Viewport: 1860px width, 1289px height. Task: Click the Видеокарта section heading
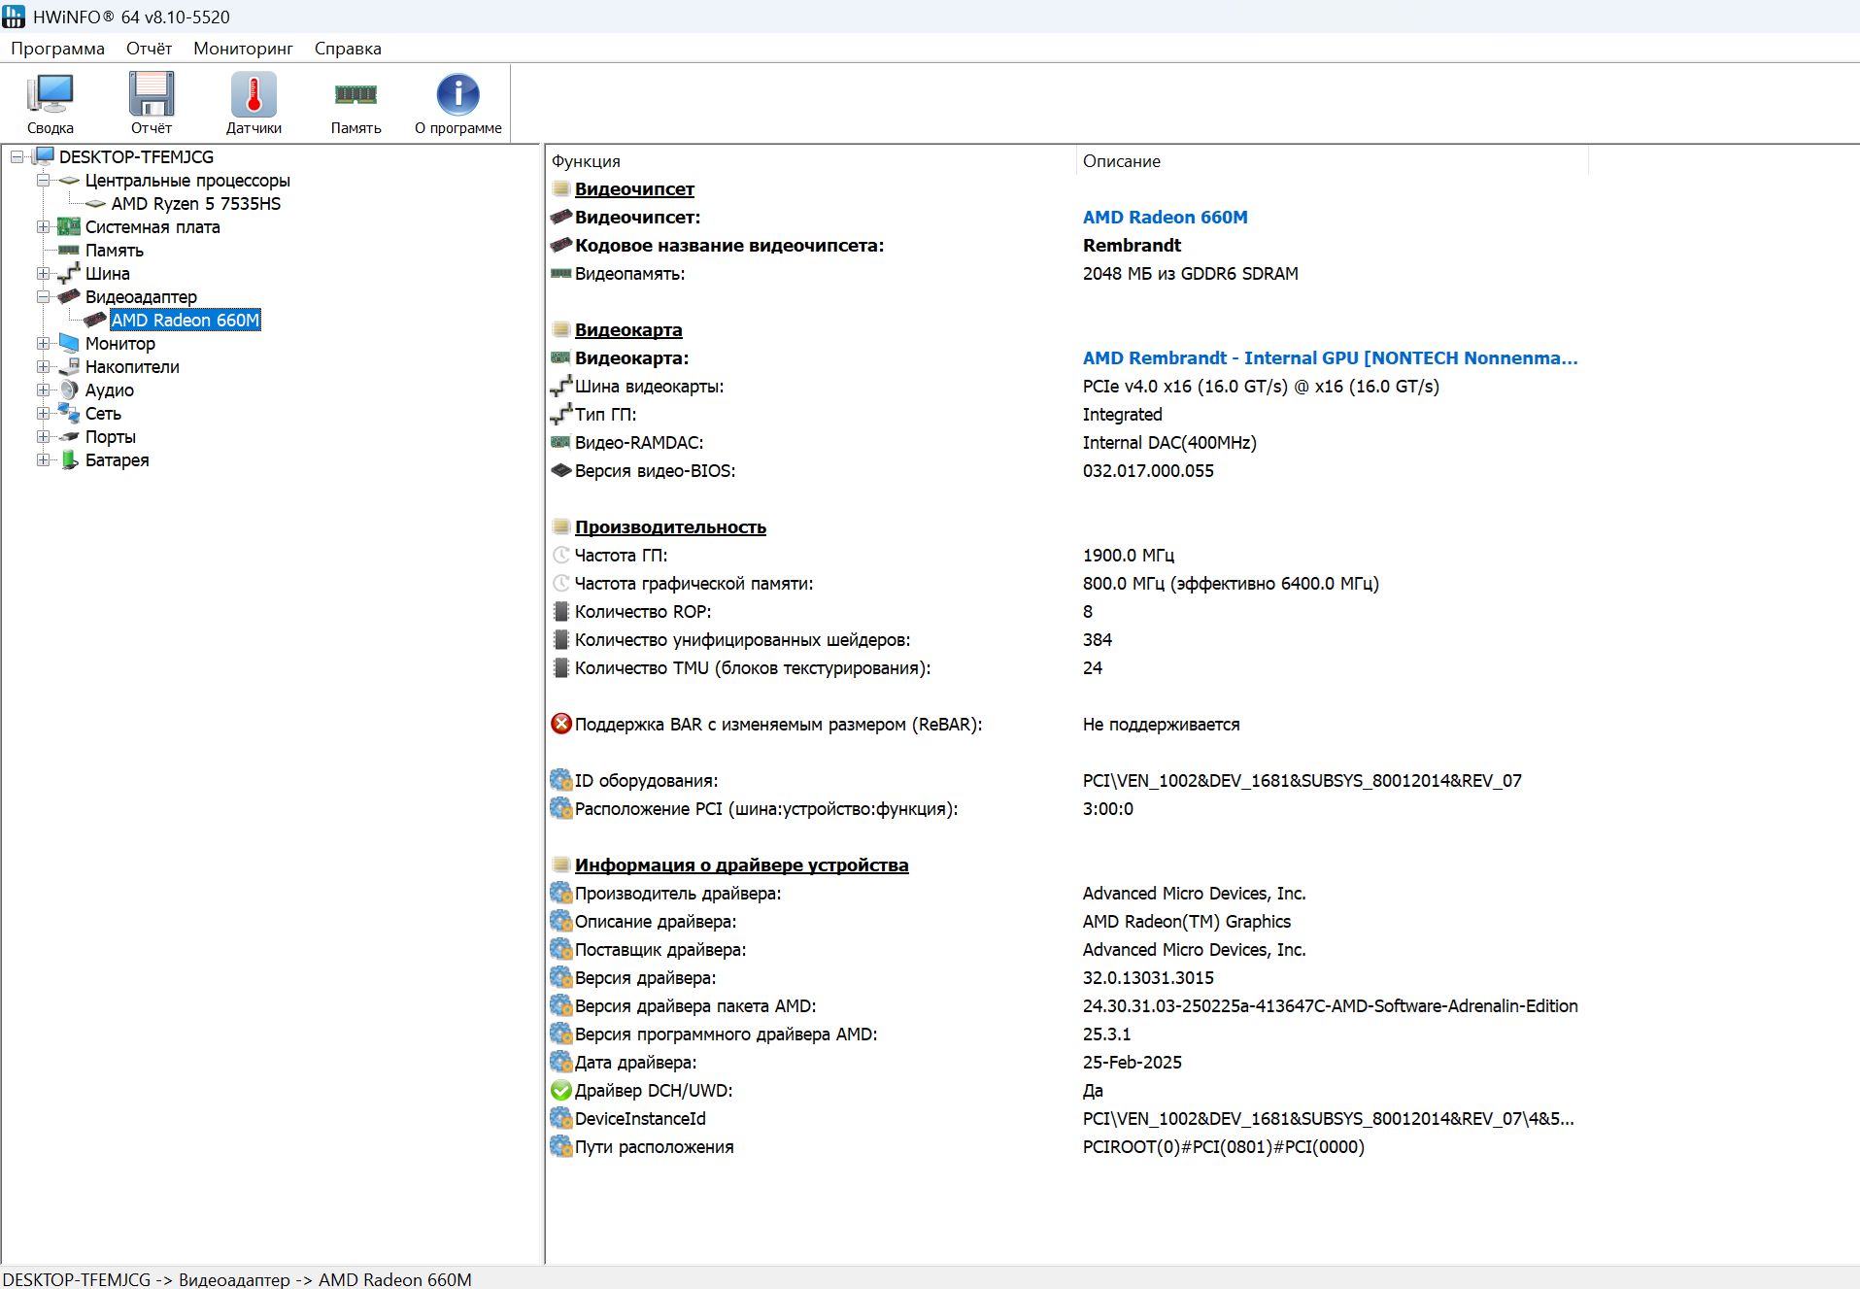(628, 329)
